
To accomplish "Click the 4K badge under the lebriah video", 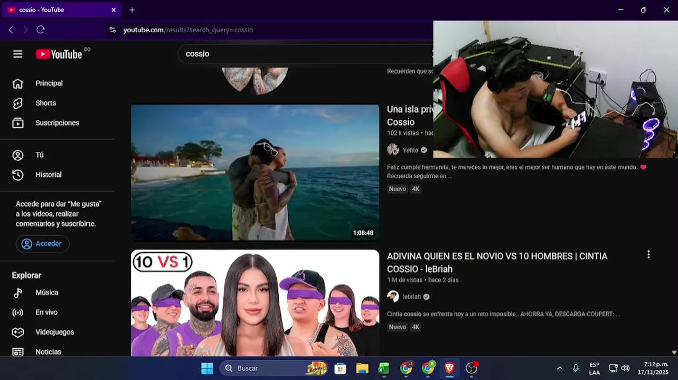I will click(x=416, y=327).
